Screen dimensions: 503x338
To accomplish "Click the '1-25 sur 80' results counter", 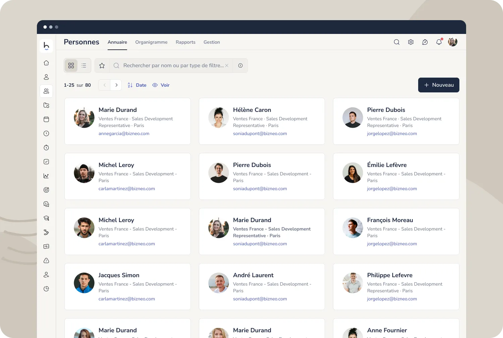I will tap(77, 85).
